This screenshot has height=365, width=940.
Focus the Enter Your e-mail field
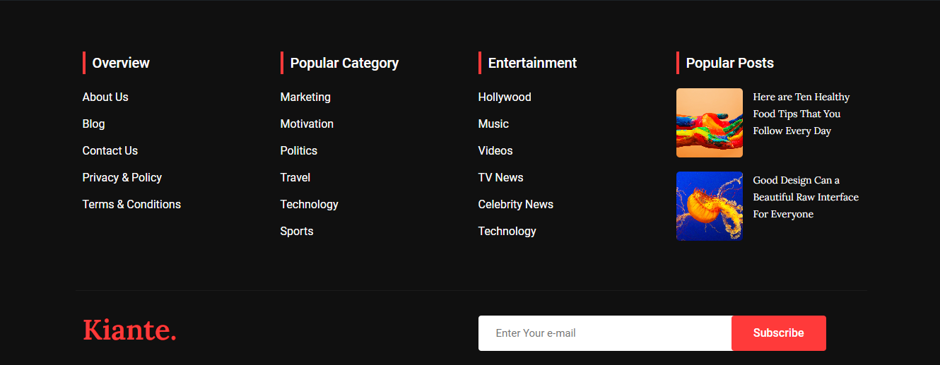(x=604, y=333)
